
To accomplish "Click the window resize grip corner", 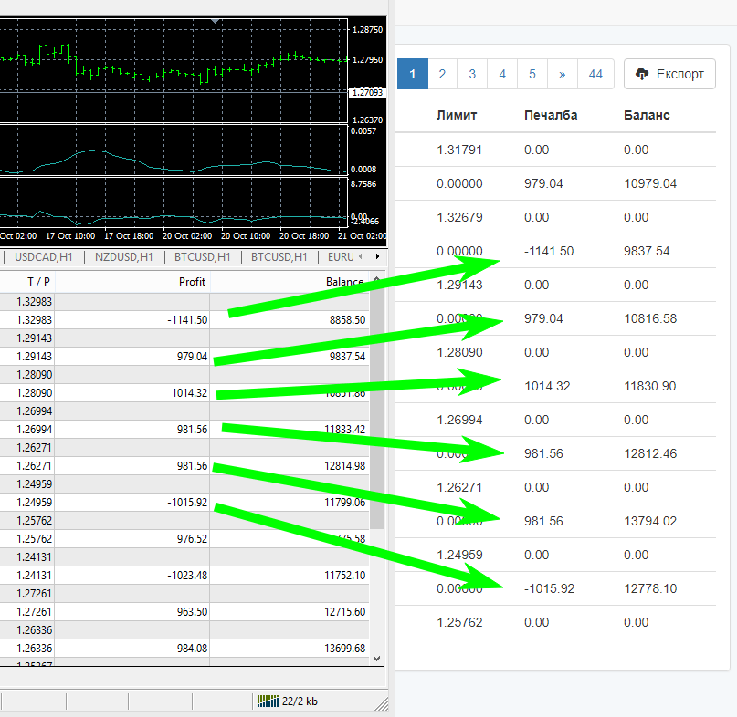I will click(382, 705).
